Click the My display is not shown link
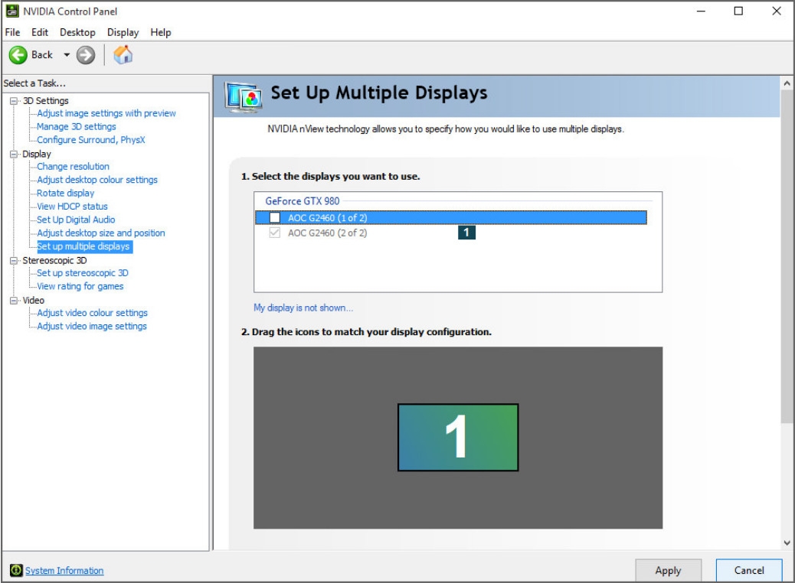The image size is (795, 583). [303, 308]
